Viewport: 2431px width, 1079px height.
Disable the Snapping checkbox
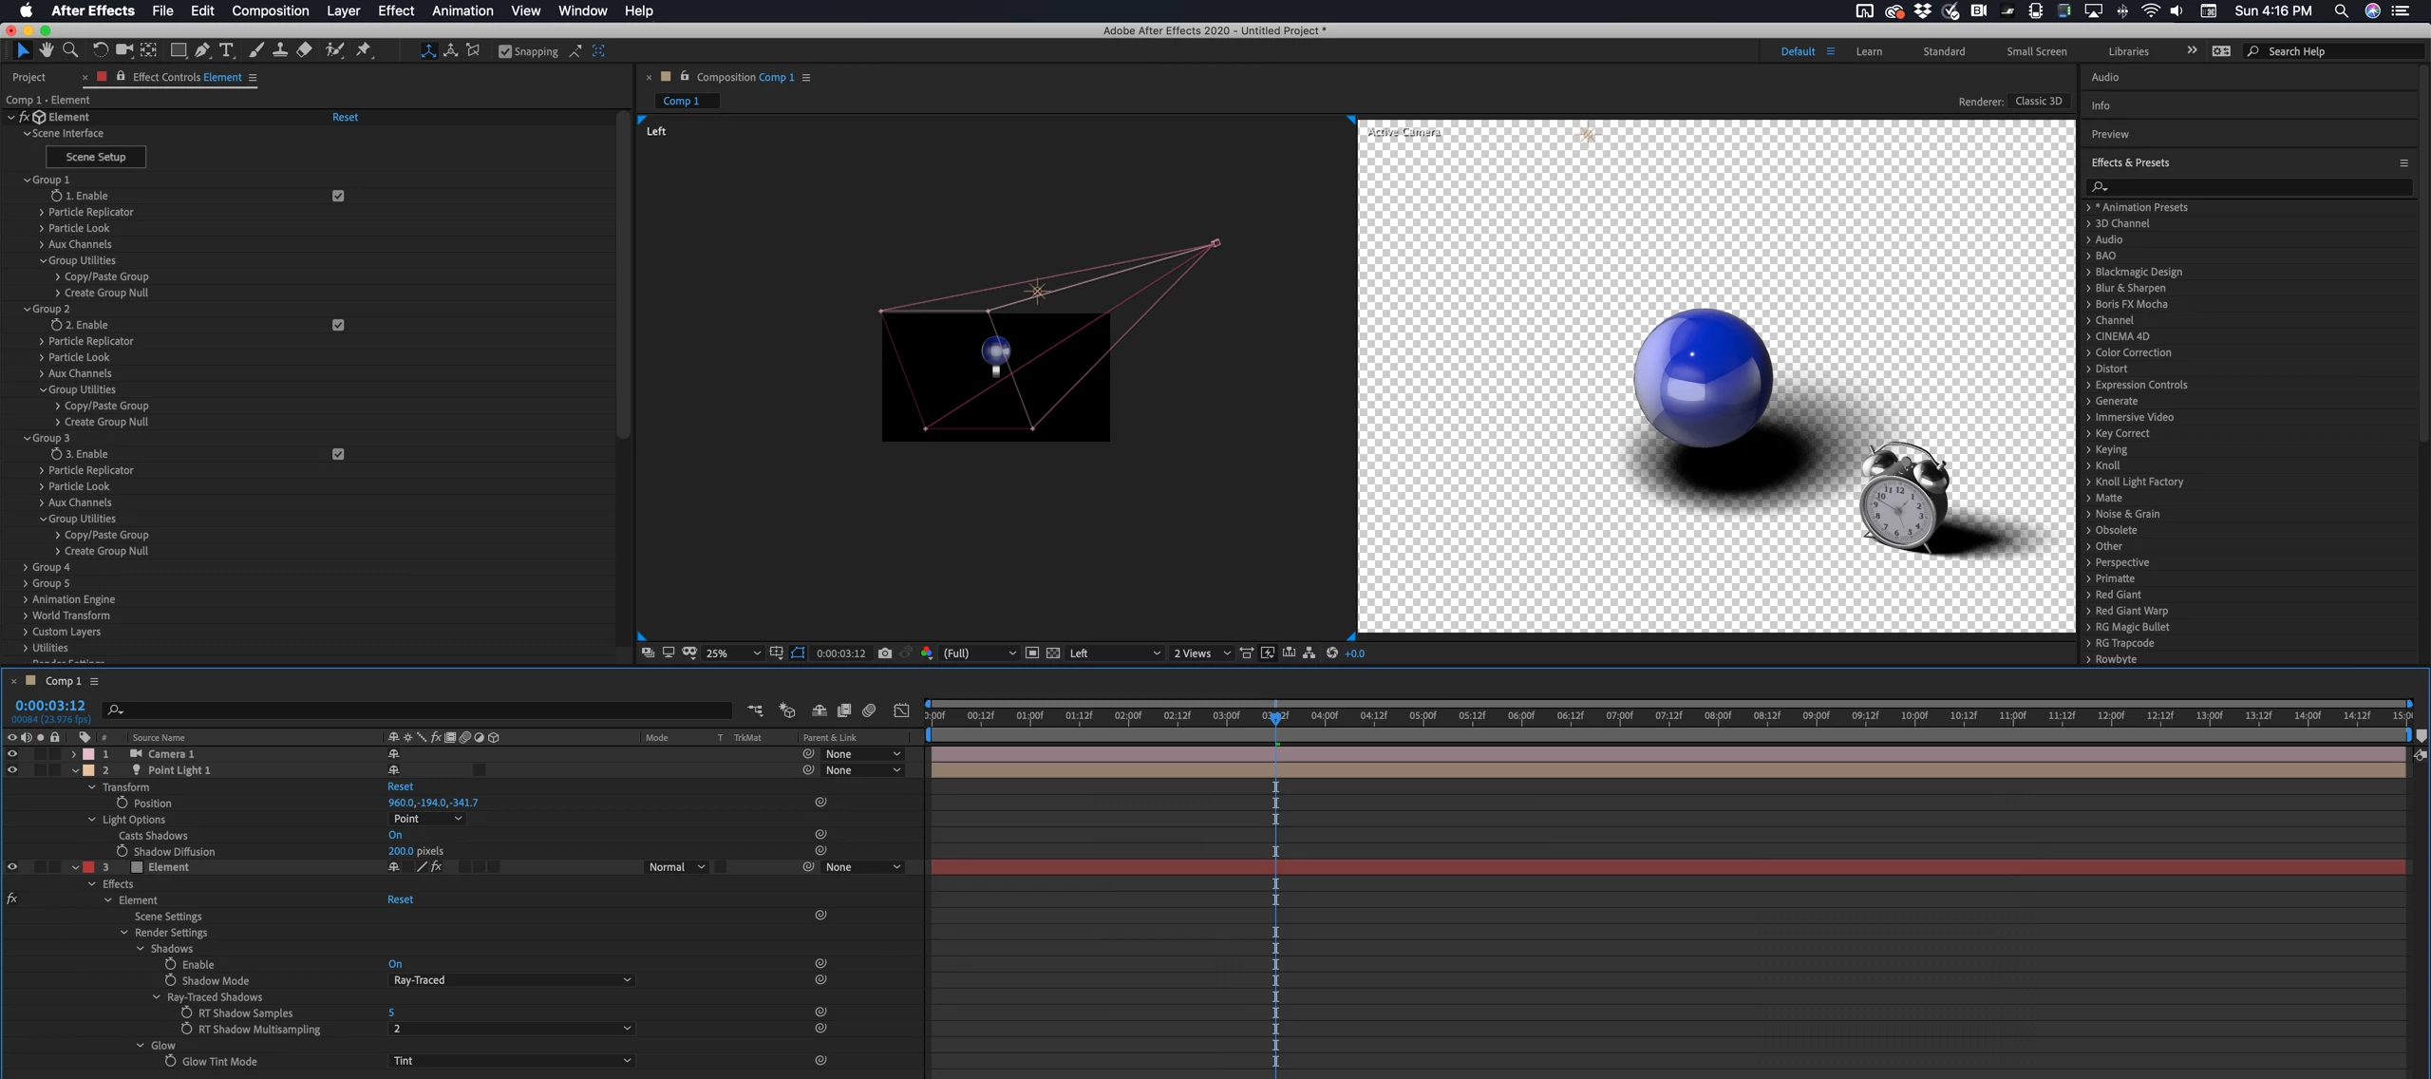pos(505,51)
